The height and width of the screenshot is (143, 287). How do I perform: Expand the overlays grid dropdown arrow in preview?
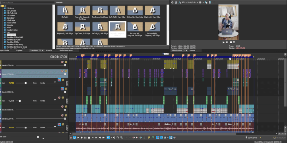[203, 2]
